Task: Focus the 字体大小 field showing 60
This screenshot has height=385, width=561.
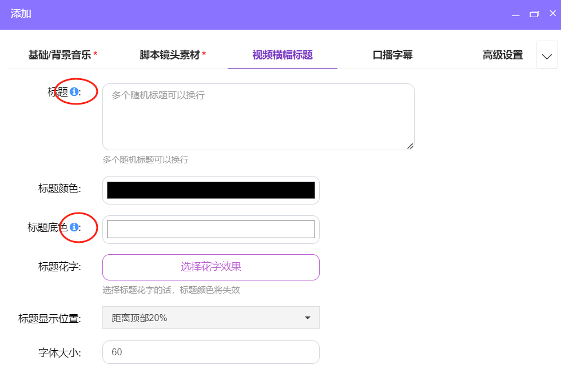Action: pos(210,352)
